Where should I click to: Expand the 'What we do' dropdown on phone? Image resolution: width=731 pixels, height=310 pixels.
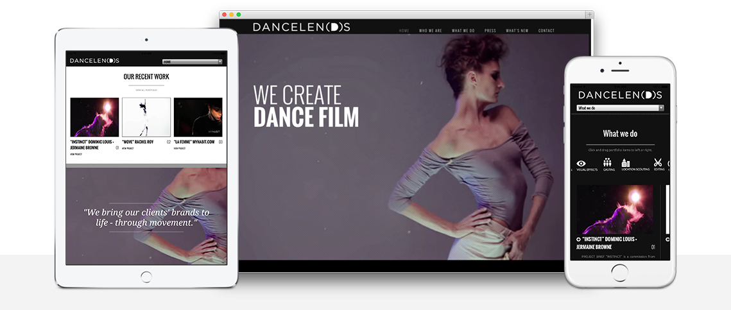coord(619,108)
